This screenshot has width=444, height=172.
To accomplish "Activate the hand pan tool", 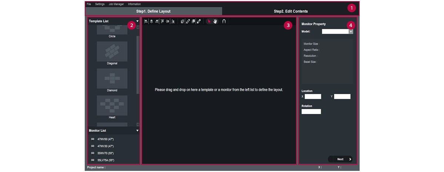I will tap(215, 21).
